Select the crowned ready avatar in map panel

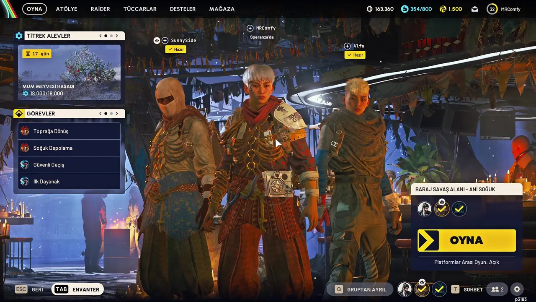(442, 208)
